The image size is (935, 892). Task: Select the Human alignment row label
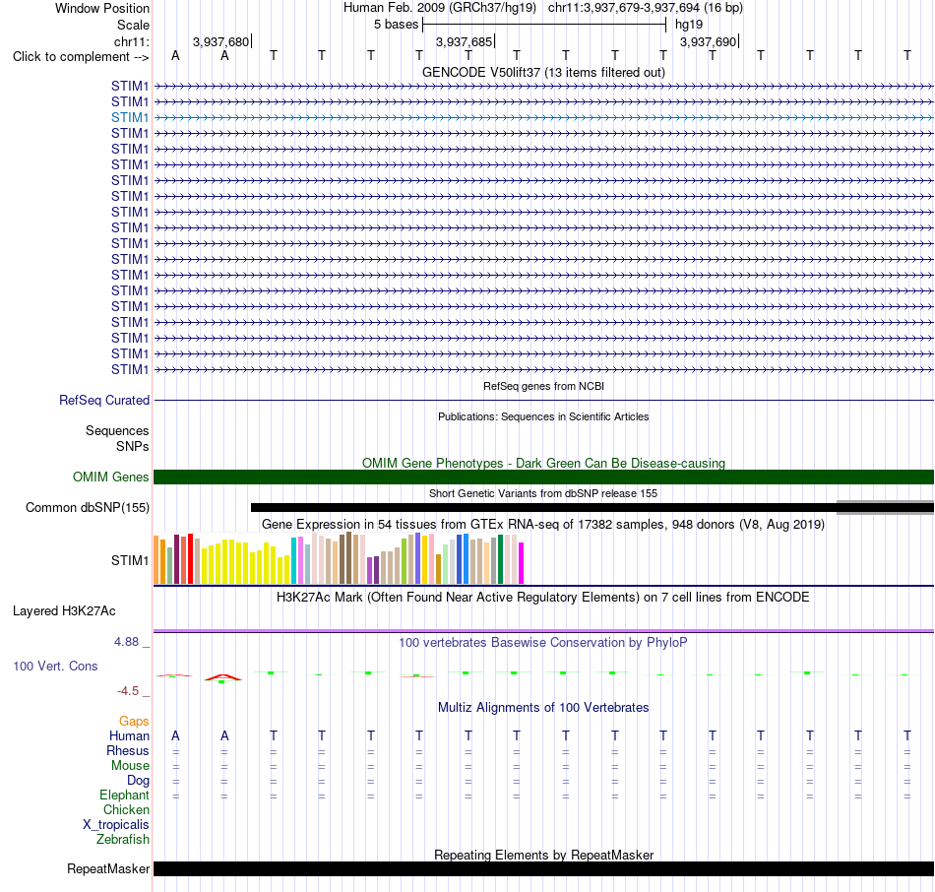click(129, 736)
